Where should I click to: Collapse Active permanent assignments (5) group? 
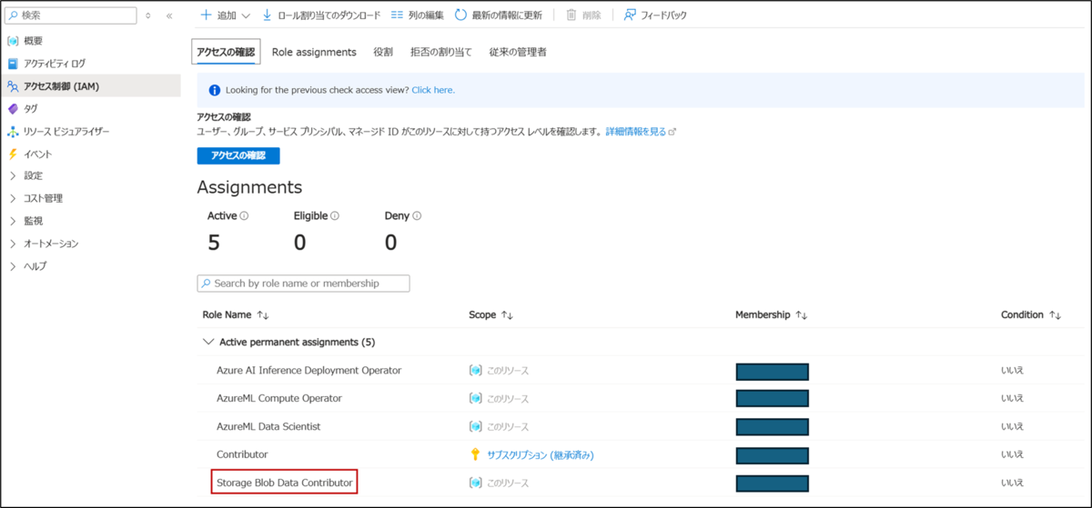pyautogui.click(x=208, y=343)
